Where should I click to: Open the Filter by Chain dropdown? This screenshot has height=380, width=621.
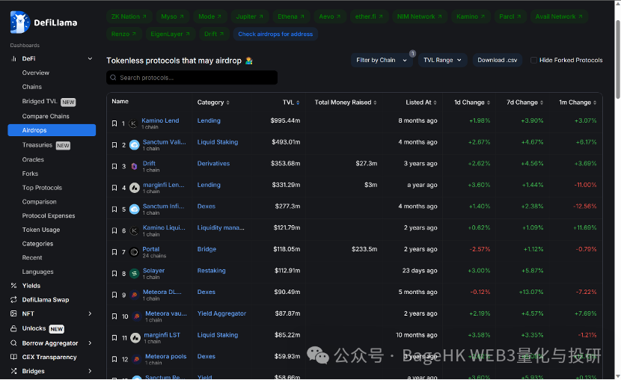pos(382,60)
